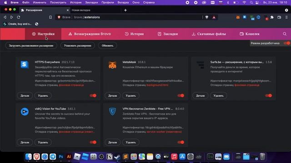Open Brave Shields lion icon in address bar

[207, 17]
